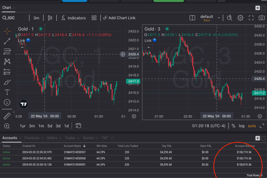Screen dimensions: 267x178
Task: Set date range to 3d
Action: (x=58, y=126)
